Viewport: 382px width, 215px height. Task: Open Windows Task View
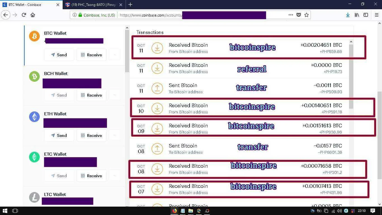pyautogui.click(x=15, y=211)
